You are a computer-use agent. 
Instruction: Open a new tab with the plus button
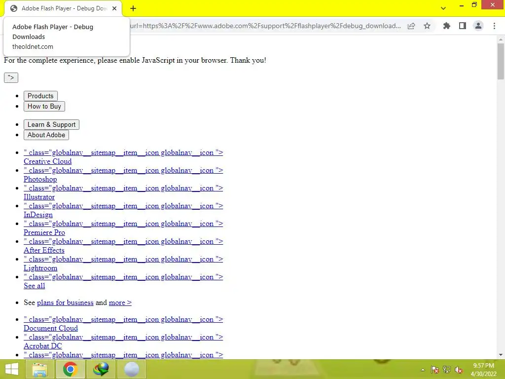(x=133, y=8)
